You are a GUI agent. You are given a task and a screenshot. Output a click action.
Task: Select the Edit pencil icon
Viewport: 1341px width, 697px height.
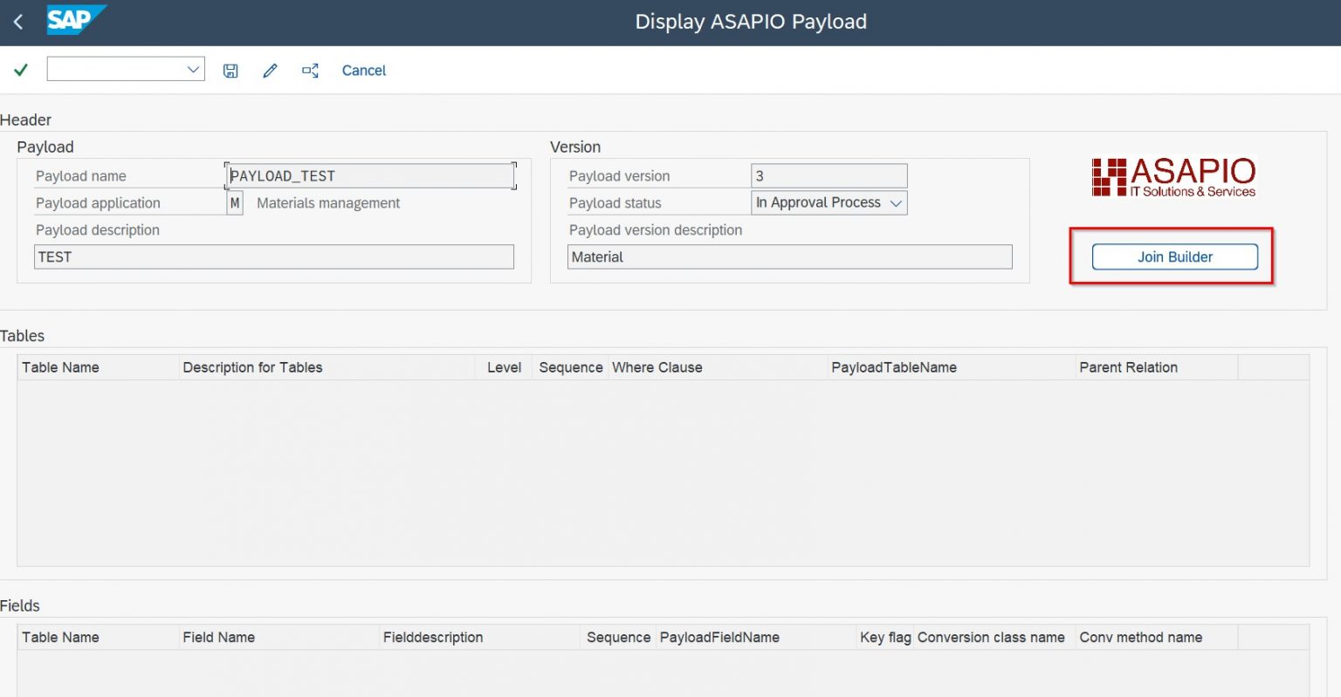click(x=269, y=70)
